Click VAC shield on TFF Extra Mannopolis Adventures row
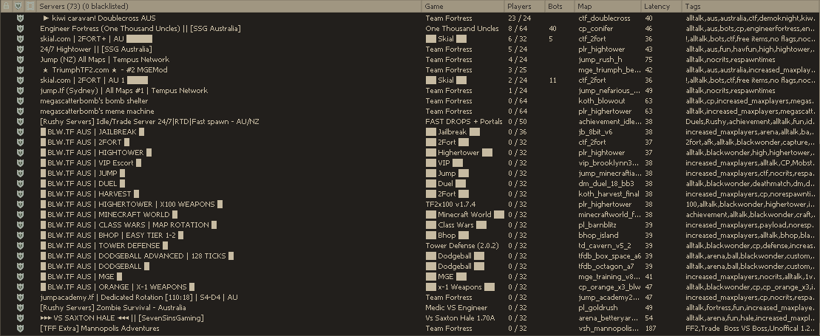 (20, 329)
